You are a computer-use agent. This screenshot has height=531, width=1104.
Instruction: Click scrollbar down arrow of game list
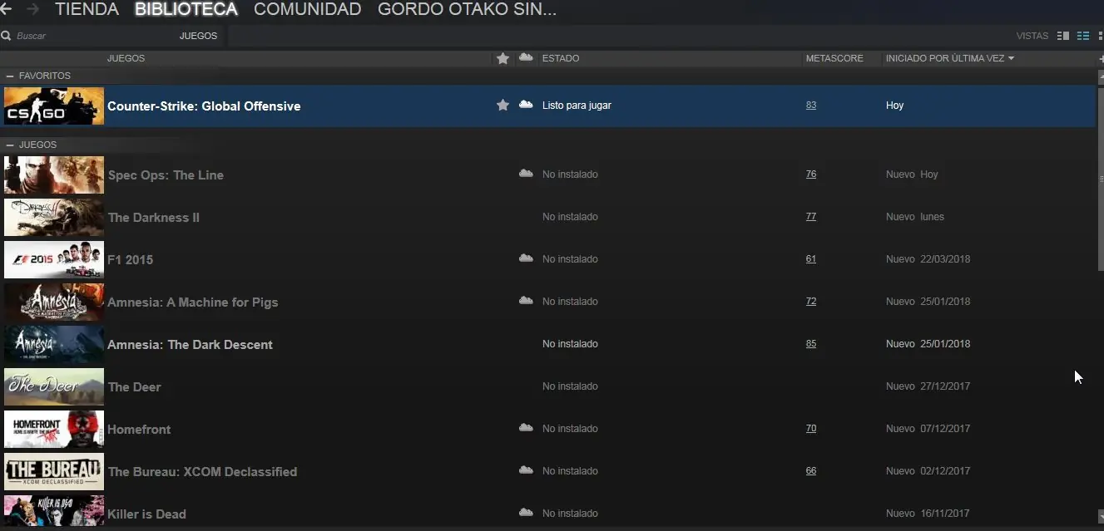[x=1101, y=517]
